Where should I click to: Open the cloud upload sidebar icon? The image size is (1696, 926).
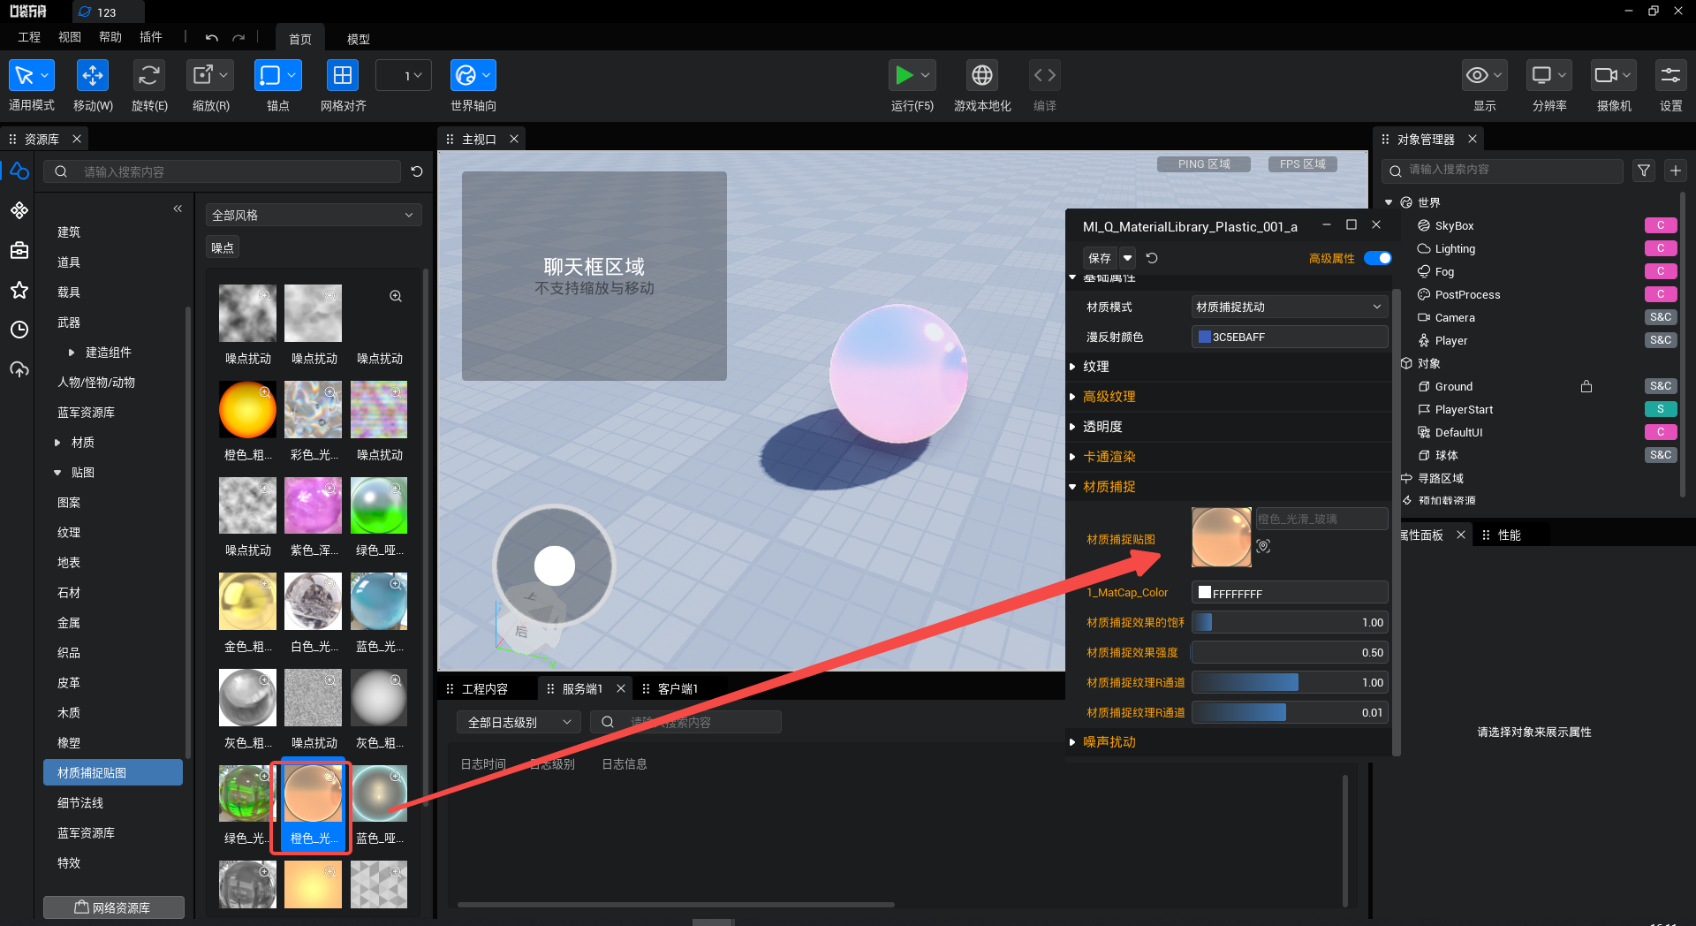tap(19, 369)
